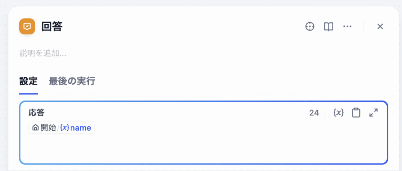Click the 開始 text in chip
Image resolution: width=402 pixels, height=171 pixels.
pos(48,128)
